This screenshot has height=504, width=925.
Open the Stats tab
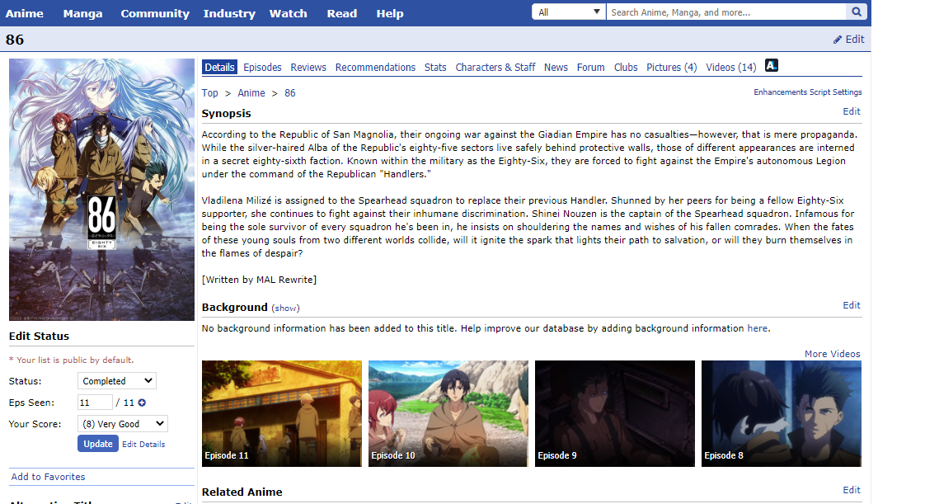point(435,68)
